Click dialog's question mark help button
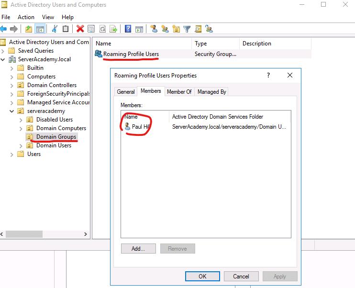Image resolution: width=355 pixels, height=288 pixels. (x=268, y=75)
